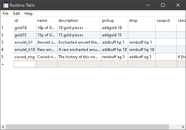Click the 'Rare am...' name cell
The width and height of the screenshot is (186, 130).
[47, 50]
